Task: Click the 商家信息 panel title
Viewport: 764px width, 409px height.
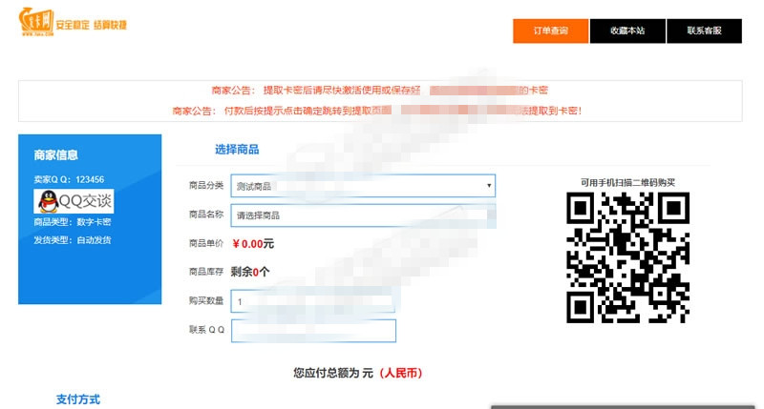Action: coord(56,155)
